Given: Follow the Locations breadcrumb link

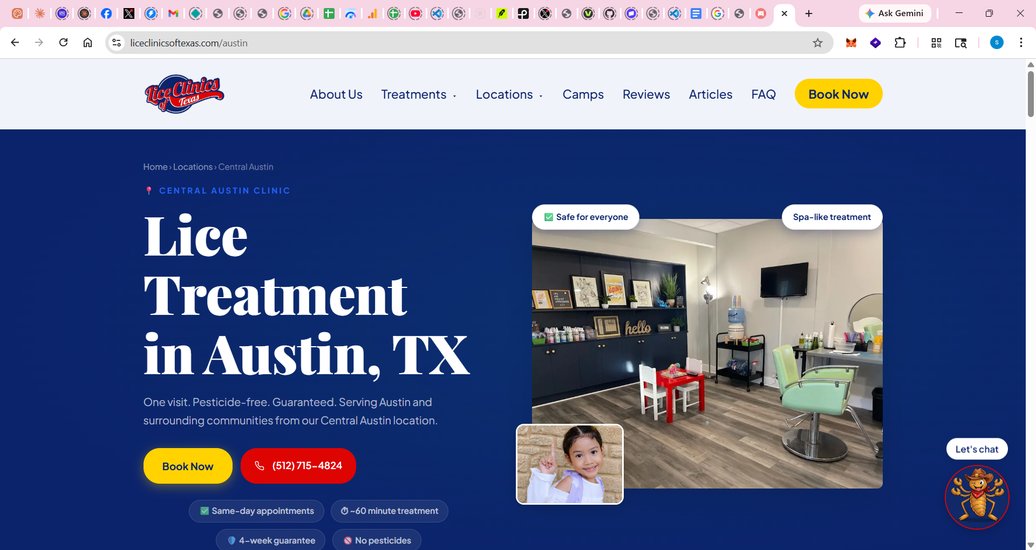Looking at the screenshot, I should [x=193, y=167].
